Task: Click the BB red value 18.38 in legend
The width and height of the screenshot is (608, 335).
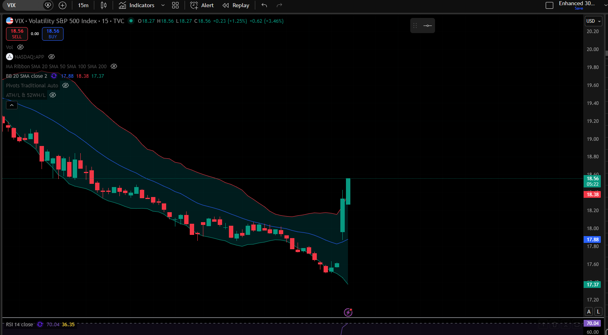Action: pyautogui.click(x=82, y=76)
